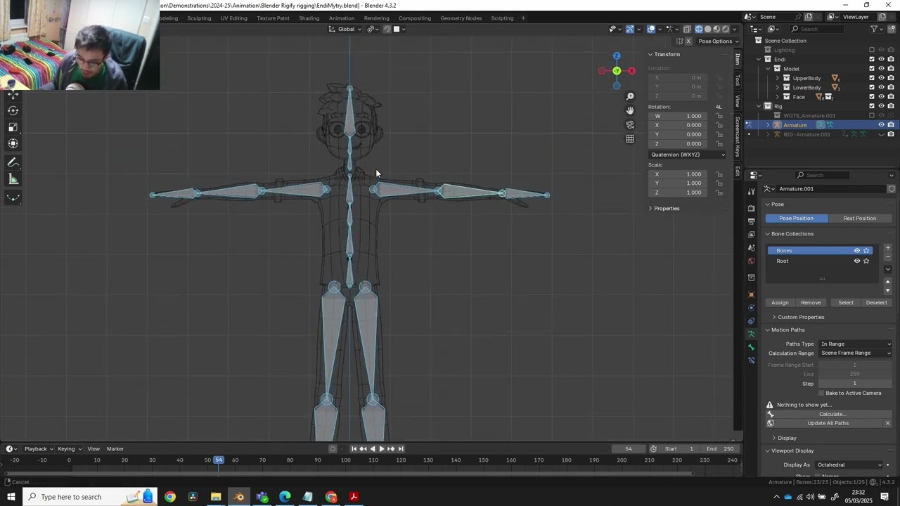The height and width of the screenshot is (506, 900).
Task: Play the animation forward
Action: (381, 449)
